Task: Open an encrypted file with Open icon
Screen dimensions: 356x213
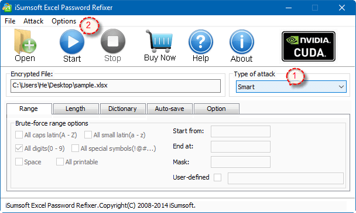Action: (25, 45)
